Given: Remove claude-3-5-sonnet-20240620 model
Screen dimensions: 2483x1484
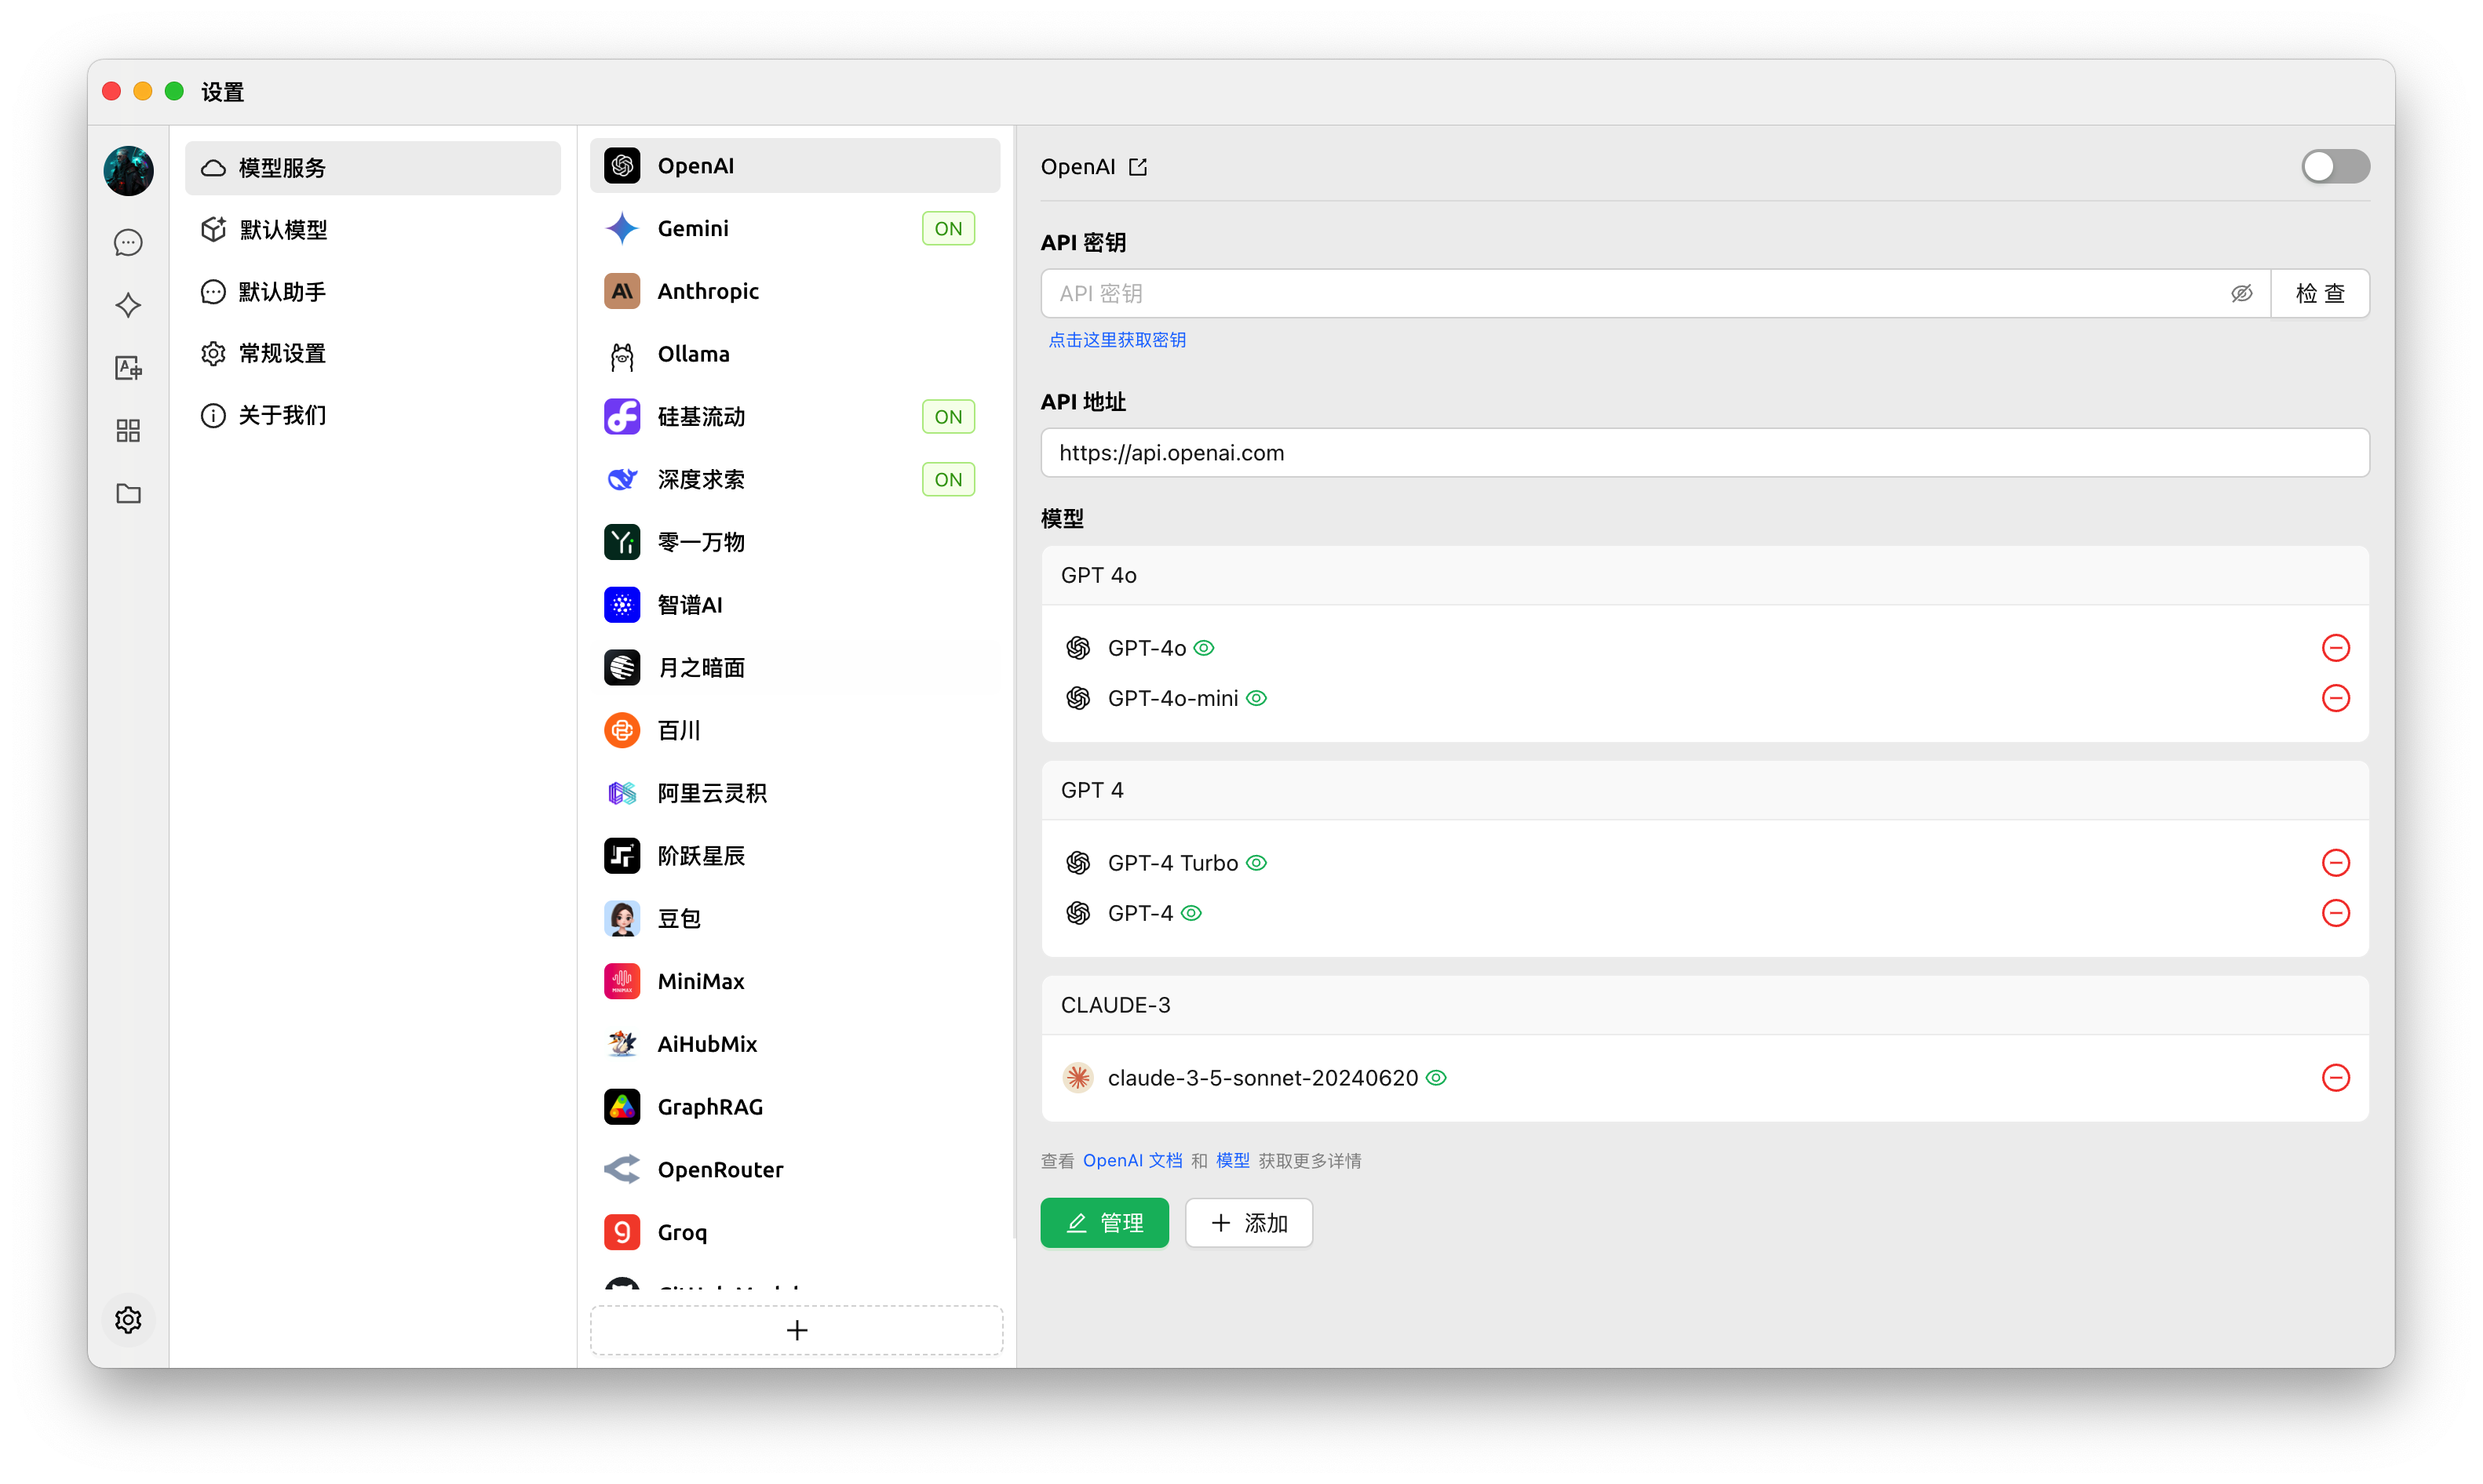Looking at the screenshot, I should pos(2335,1078).
